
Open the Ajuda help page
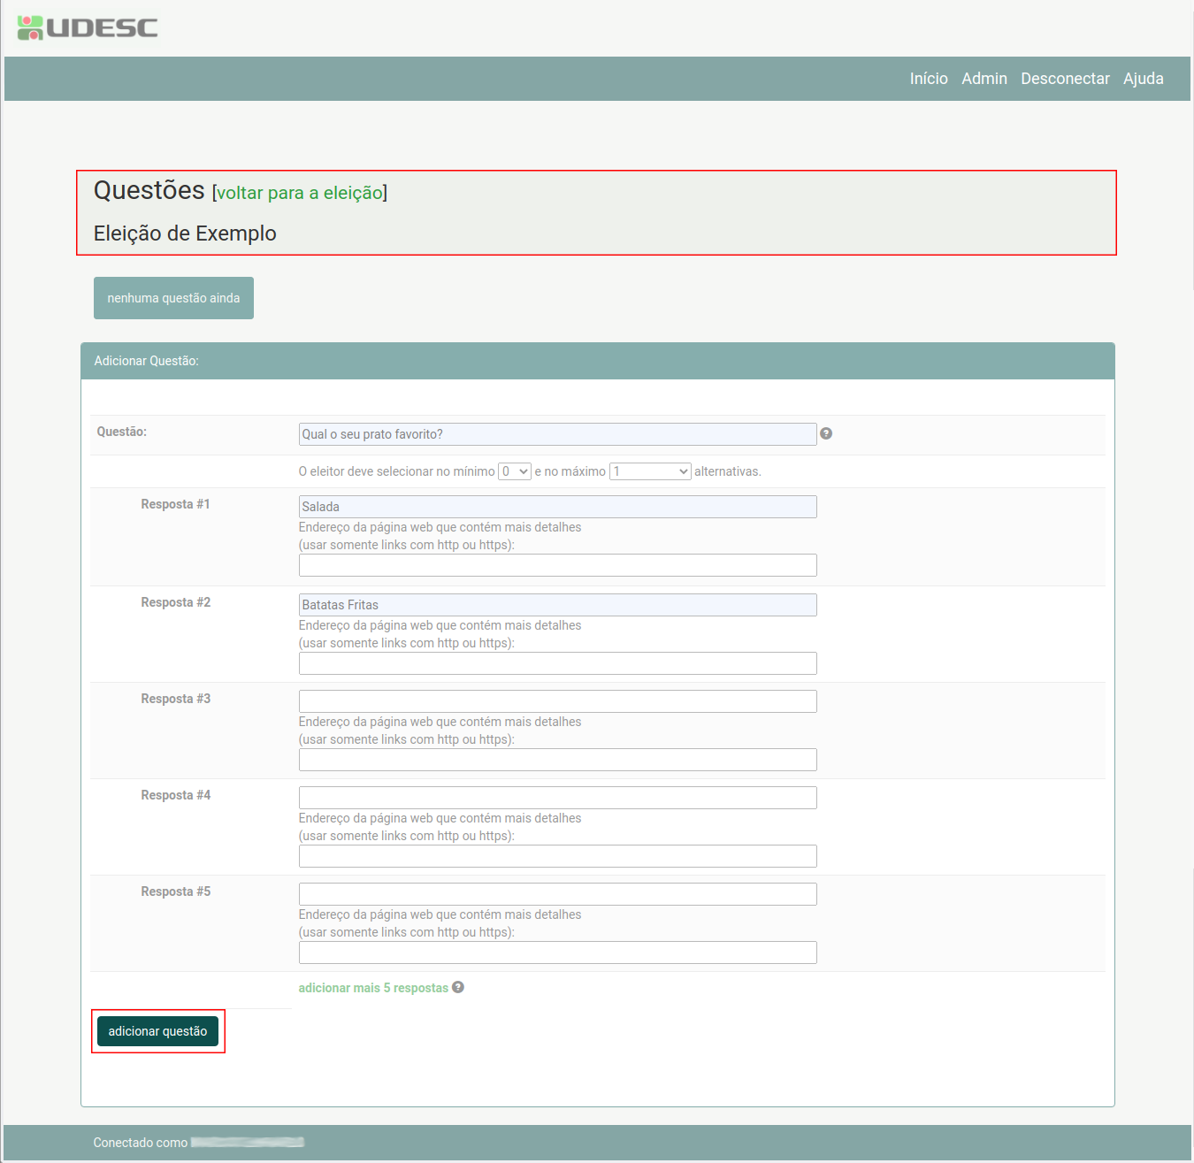pyautogui.click(x=1143, y=79)
